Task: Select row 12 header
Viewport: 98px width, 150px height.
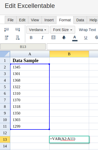Action: (x=5, y=133)
